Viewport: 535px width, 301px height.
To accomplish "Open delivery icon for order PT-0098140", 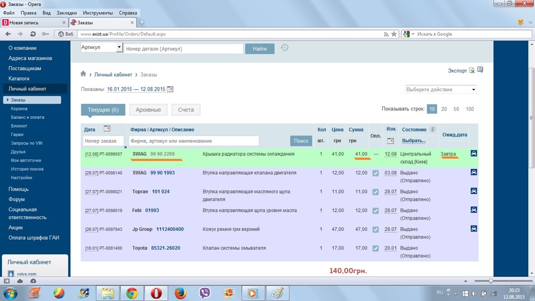I will click(x=474, y=172).
